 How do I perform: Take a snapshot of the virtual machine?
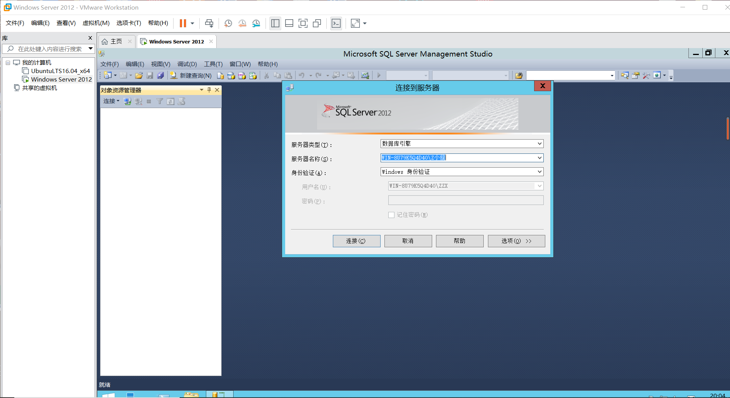[x=228, y=23]
